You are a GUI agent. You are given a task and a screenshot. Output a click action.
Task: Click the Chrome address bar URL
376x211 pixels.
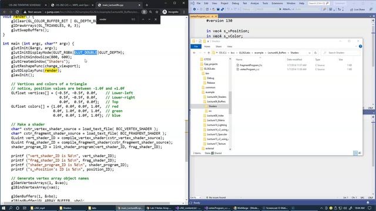point(92,12)
